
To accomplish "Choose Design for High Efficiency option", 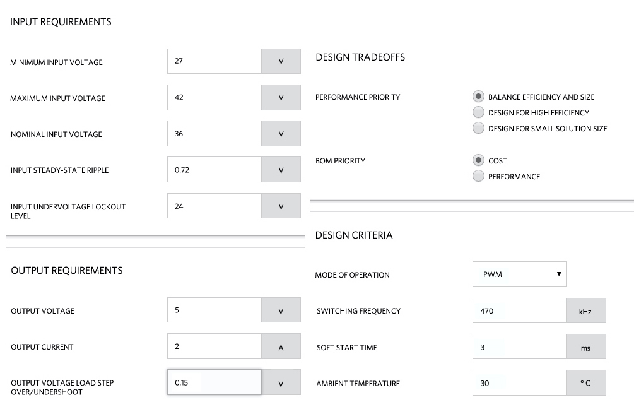I will pos(478,112).
